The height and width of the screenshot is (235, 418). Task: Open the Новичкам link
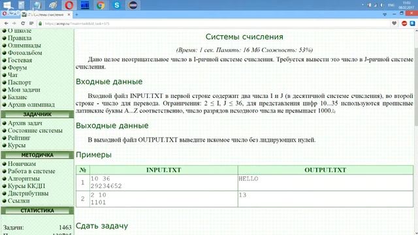point(22,164)
